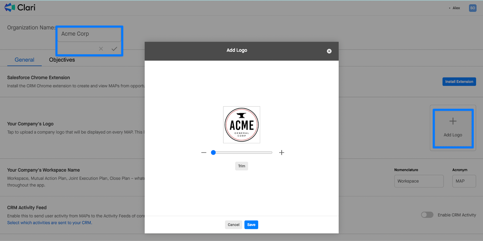Click the Nomenclature Workspace field
The width and height of the screenshot is (483, 241).
pyautogui.click(x=419, y=181)
